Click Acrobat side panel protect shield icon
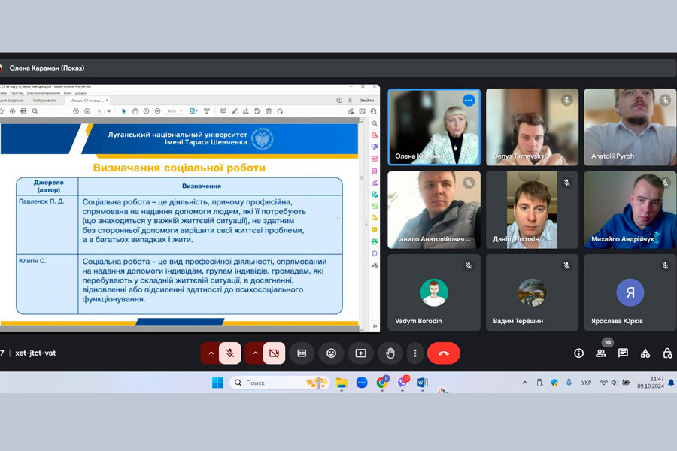 click(x=375, y=253)
